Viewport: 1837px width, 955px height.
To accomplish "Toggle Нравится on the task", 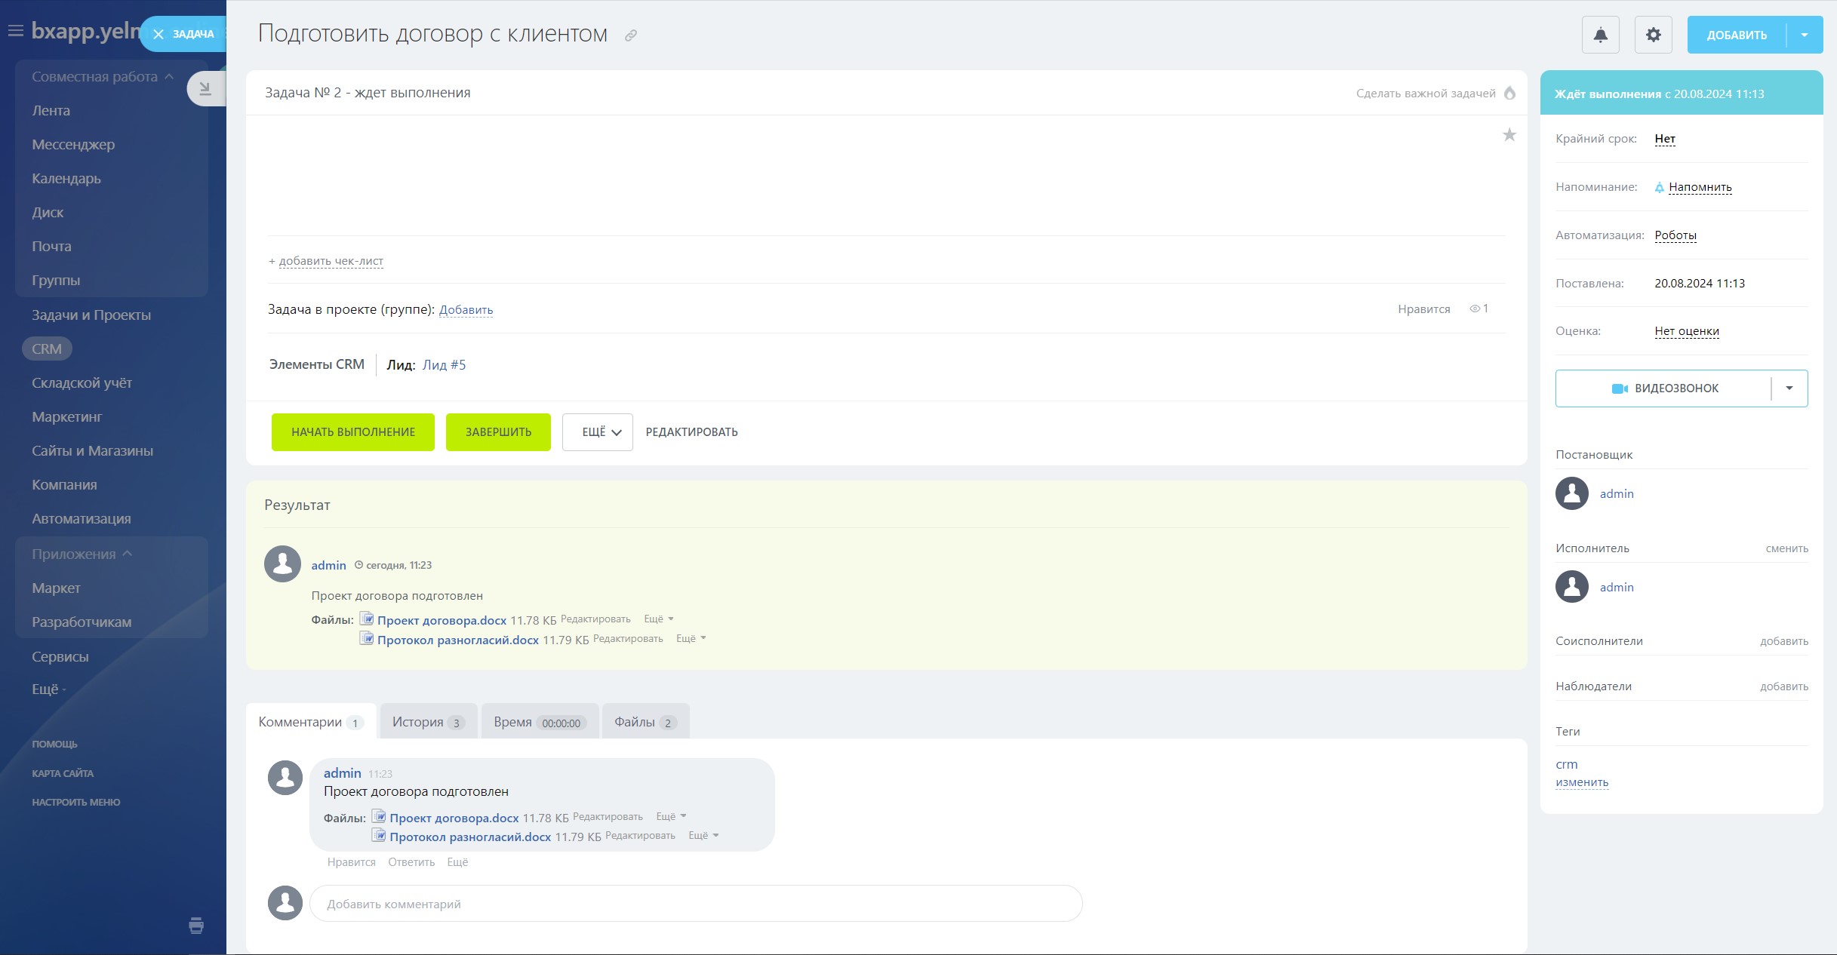I will 1423,309.
